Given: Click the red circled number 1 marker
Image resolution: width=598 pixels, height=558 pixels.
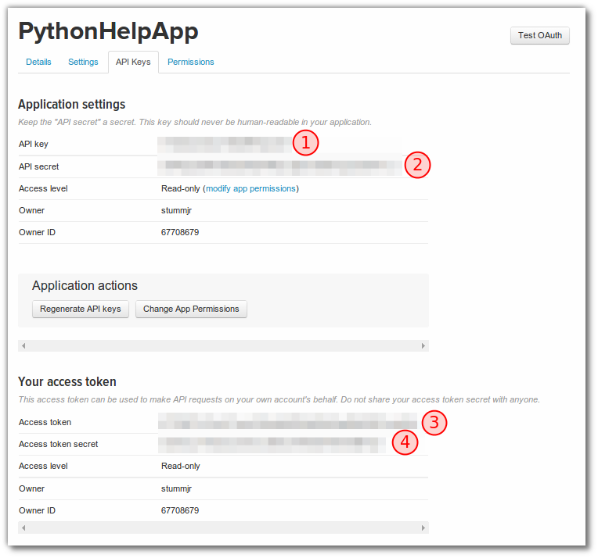Looking at the screenshot, I should 305,143.
